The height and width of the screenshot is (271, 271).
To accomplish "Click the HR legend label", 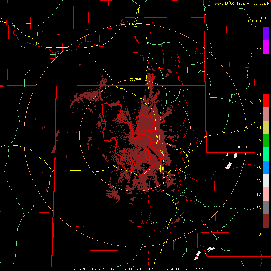I will (258, 141).
